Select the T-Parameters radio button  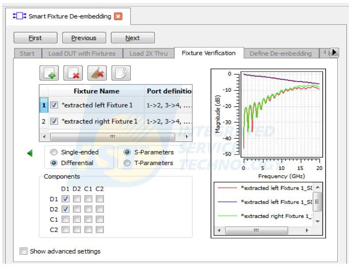127,163
